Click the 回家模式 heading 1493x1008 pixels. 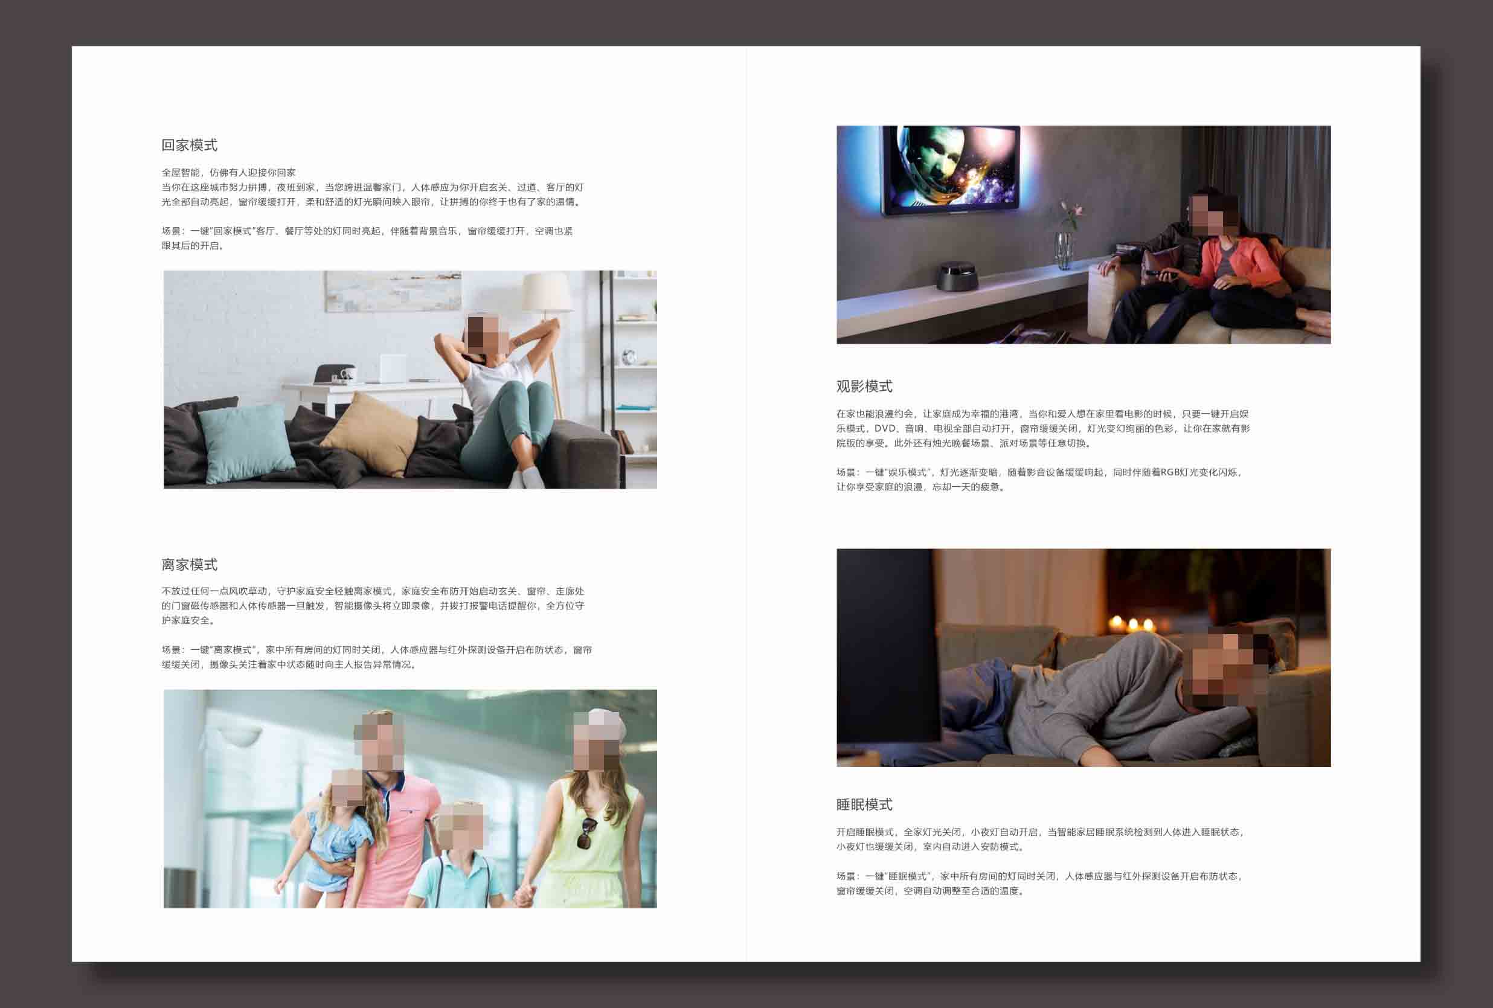pyautogui.click(x=189, y=145)
